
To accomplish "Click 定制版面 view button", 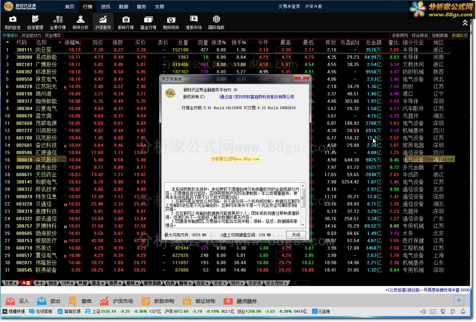I will pyautogui.click(x=440, y=35).
